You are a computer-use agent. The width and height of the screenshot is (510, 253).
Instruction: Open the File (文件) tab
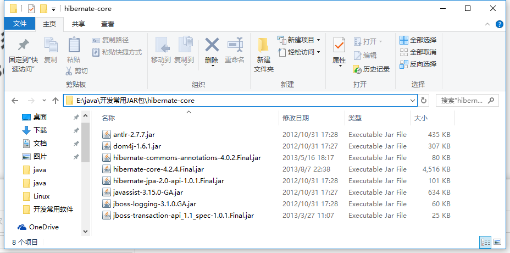click(x=20, y=24)
